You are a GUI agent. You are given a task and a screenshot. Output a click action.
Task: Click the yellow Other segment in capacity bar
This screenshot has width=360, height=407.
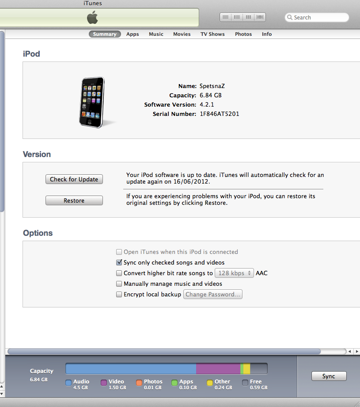[x=247, y=369]
